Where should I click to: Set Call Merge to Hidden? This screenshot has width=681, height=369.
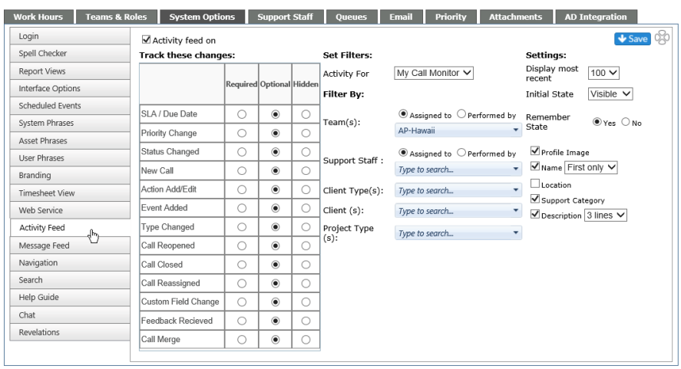pyautogui.click(x=306, y=340)
